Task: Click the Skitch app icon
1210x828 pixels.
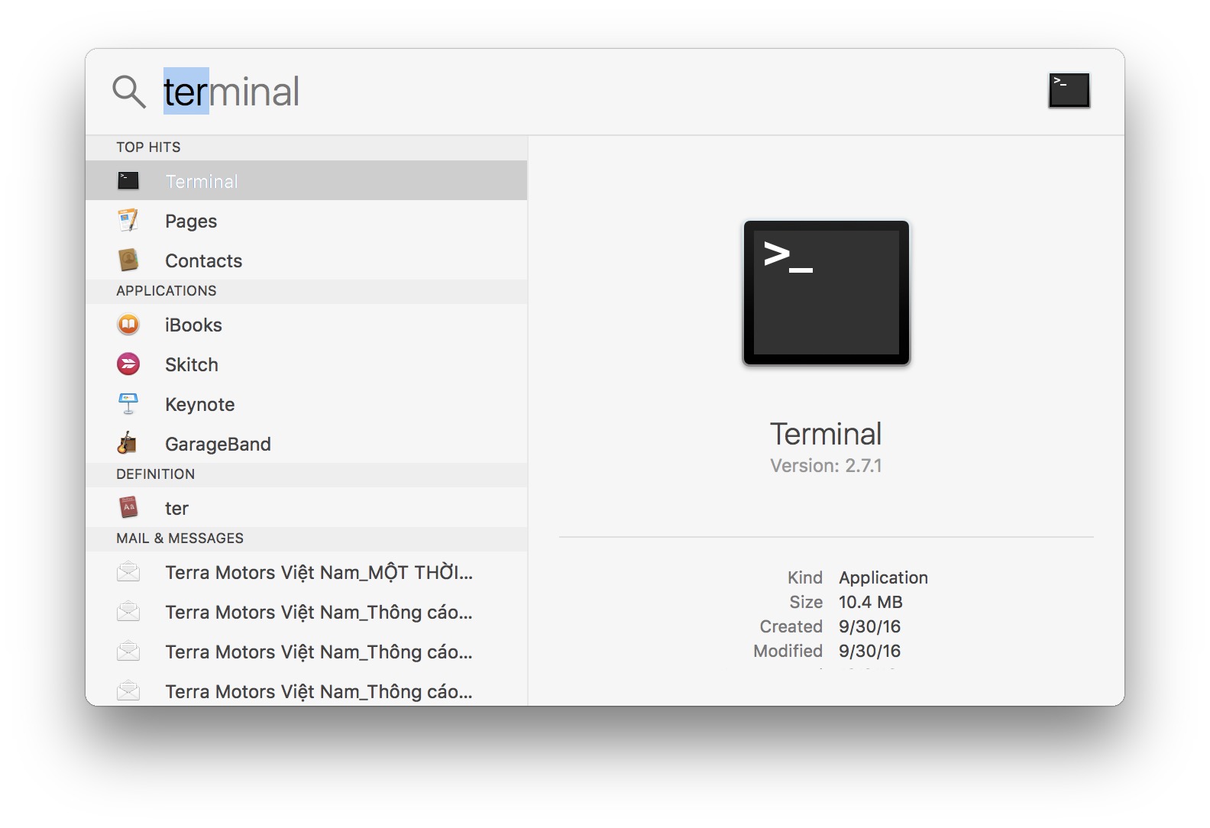Action: tap(128, 364)
